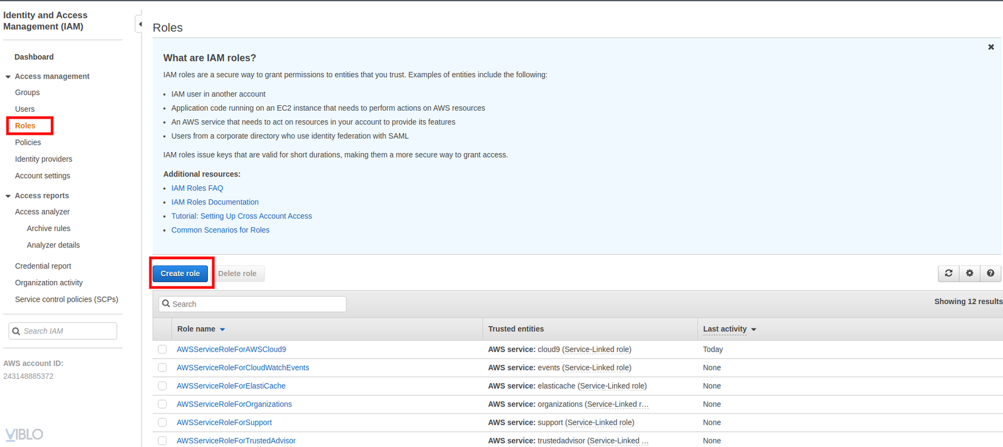Screen dimensions: 1003x447
Task: Go to Users in the sidebar
Action: point(25,109)
